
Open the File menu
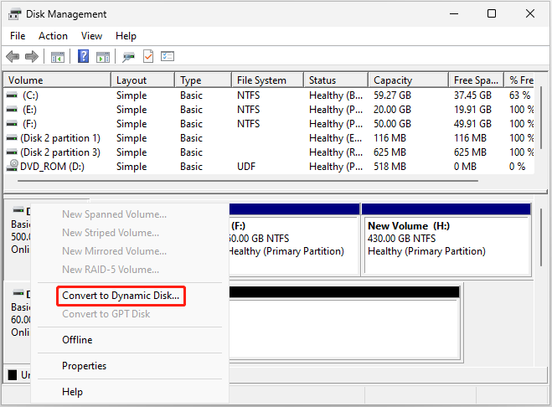click(x=18, y=36)
